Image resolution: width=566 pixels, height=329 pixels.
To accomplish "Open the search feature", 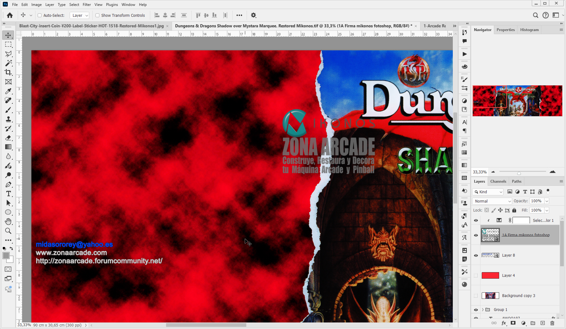I will pos(536,15).
